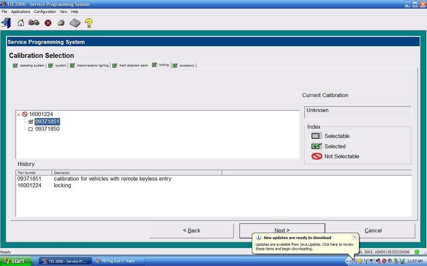This screenshot has width=427, height=266.
Task: Click the Windows Start button
Action: [16, 261]
